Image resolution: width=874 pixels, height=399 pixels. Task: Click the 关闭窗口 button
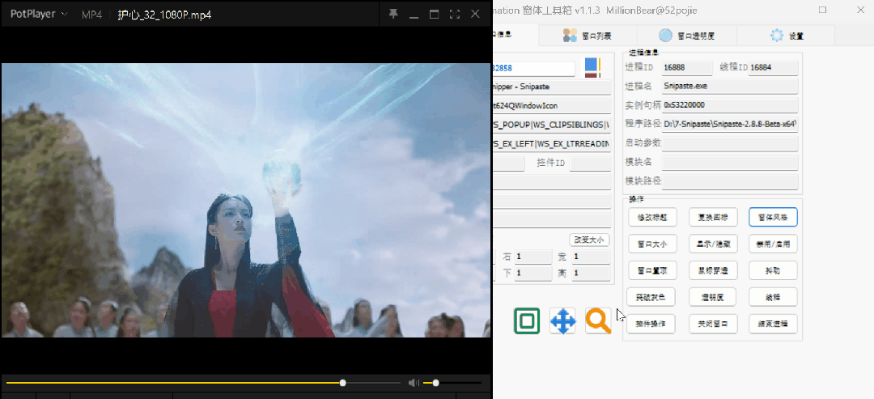pos(713,324)
